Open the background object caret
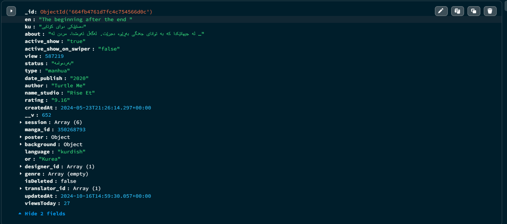Screen dimensions: 507x224 (21, 144)
